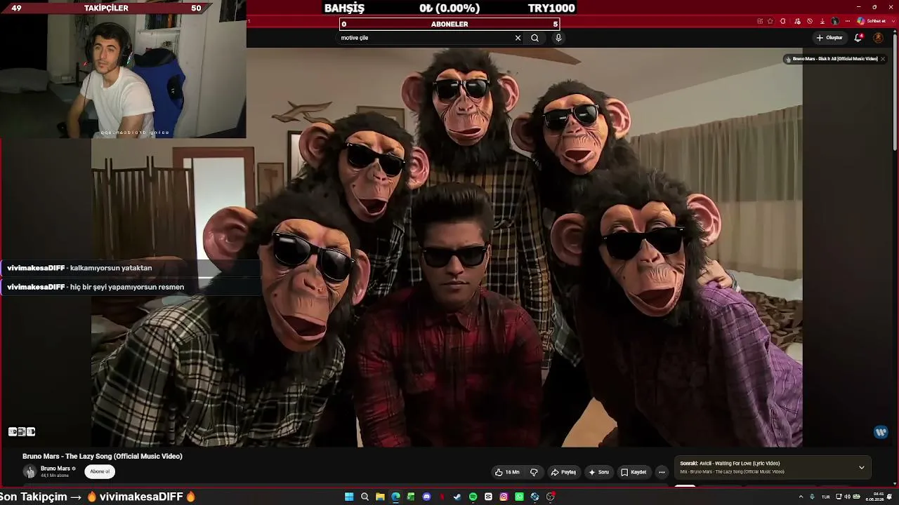Open the Windows Start menu
Image resolution: width=899 pixels, height=505 pixels.
click(349, 497)
